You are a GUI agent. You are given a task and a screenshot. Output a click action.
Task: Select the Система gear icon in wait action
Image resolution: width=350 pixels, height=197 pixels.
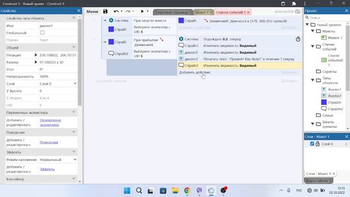[x=181, y=39]
